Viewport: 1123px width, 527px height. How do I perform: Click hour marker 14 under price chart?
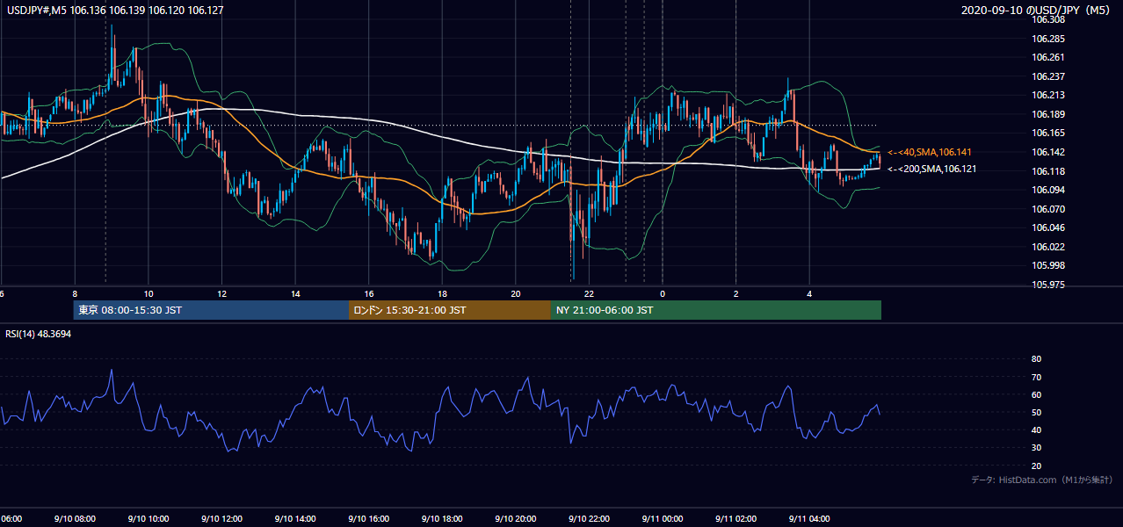(x=295, y=294)
